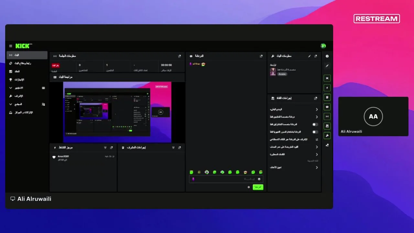This screenshot has height=233, width=414.
Task: Click the Restream logo
Action: point(377,19)
